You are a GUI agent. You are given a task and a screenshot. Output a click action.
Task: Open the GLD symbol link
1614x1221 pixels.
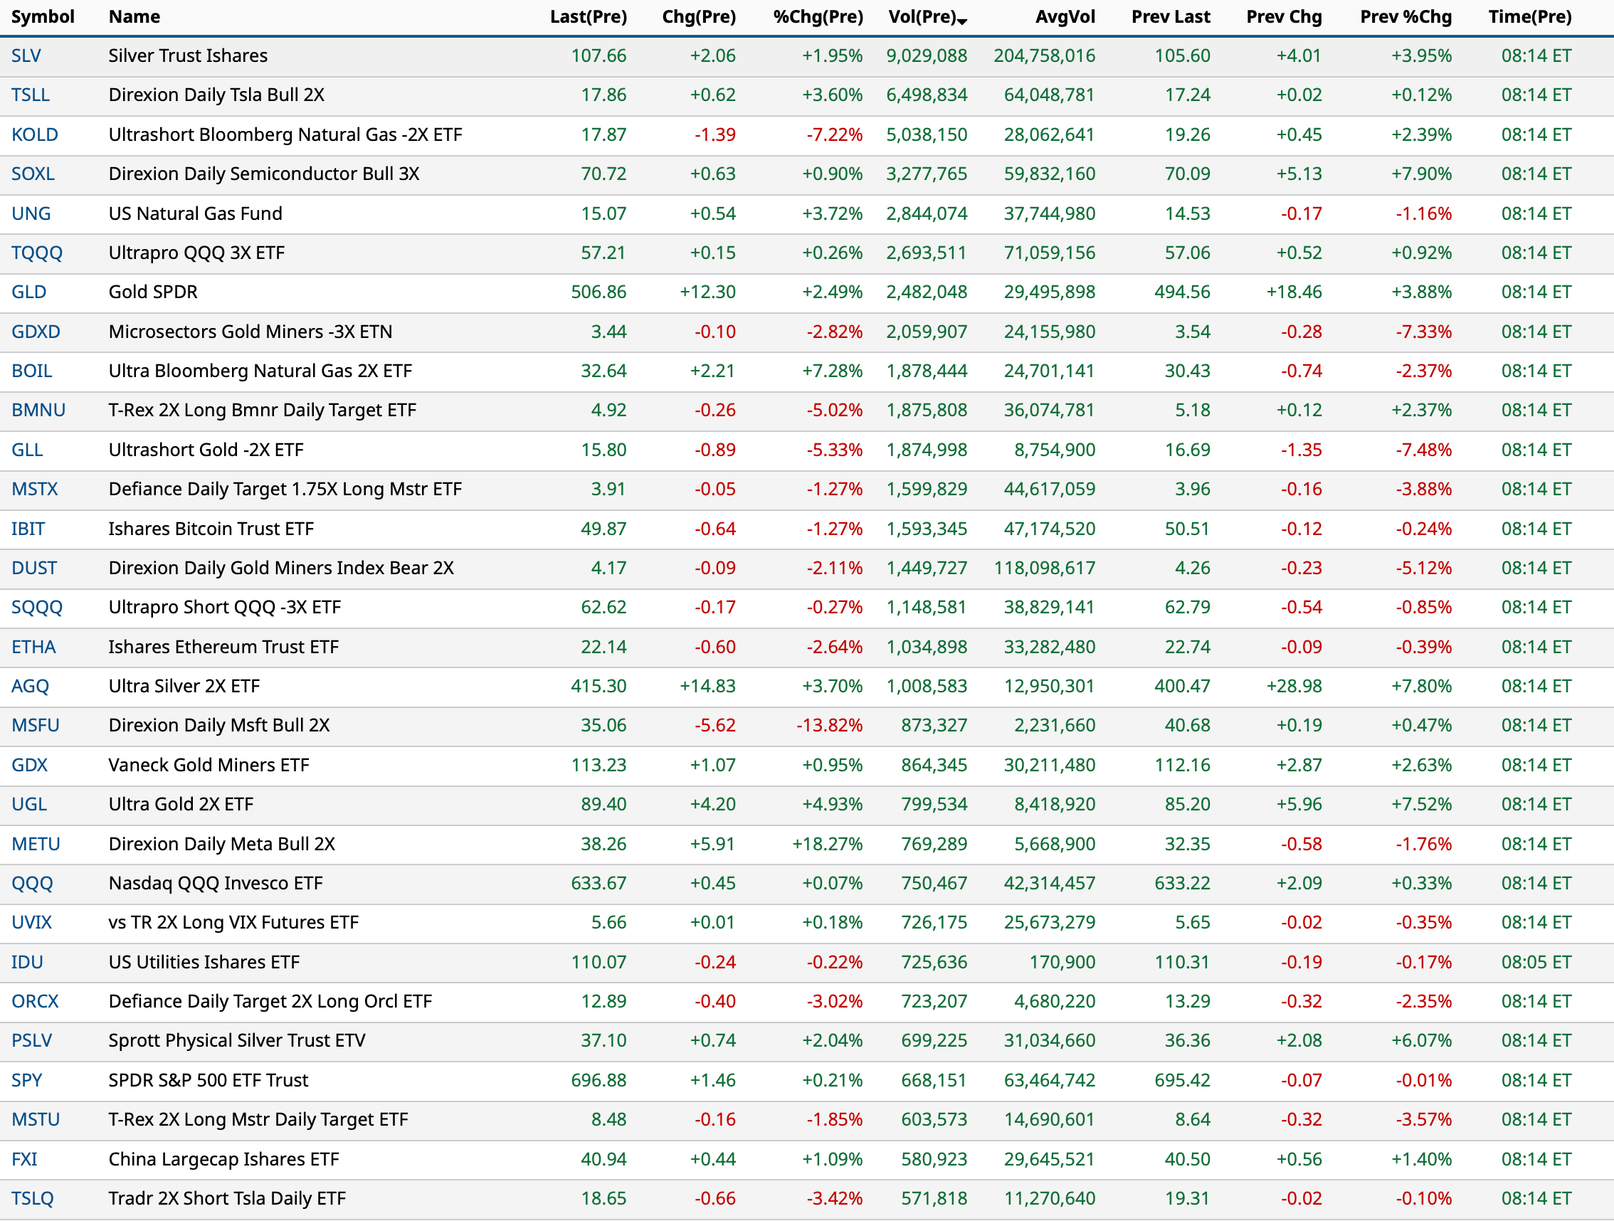29,292
